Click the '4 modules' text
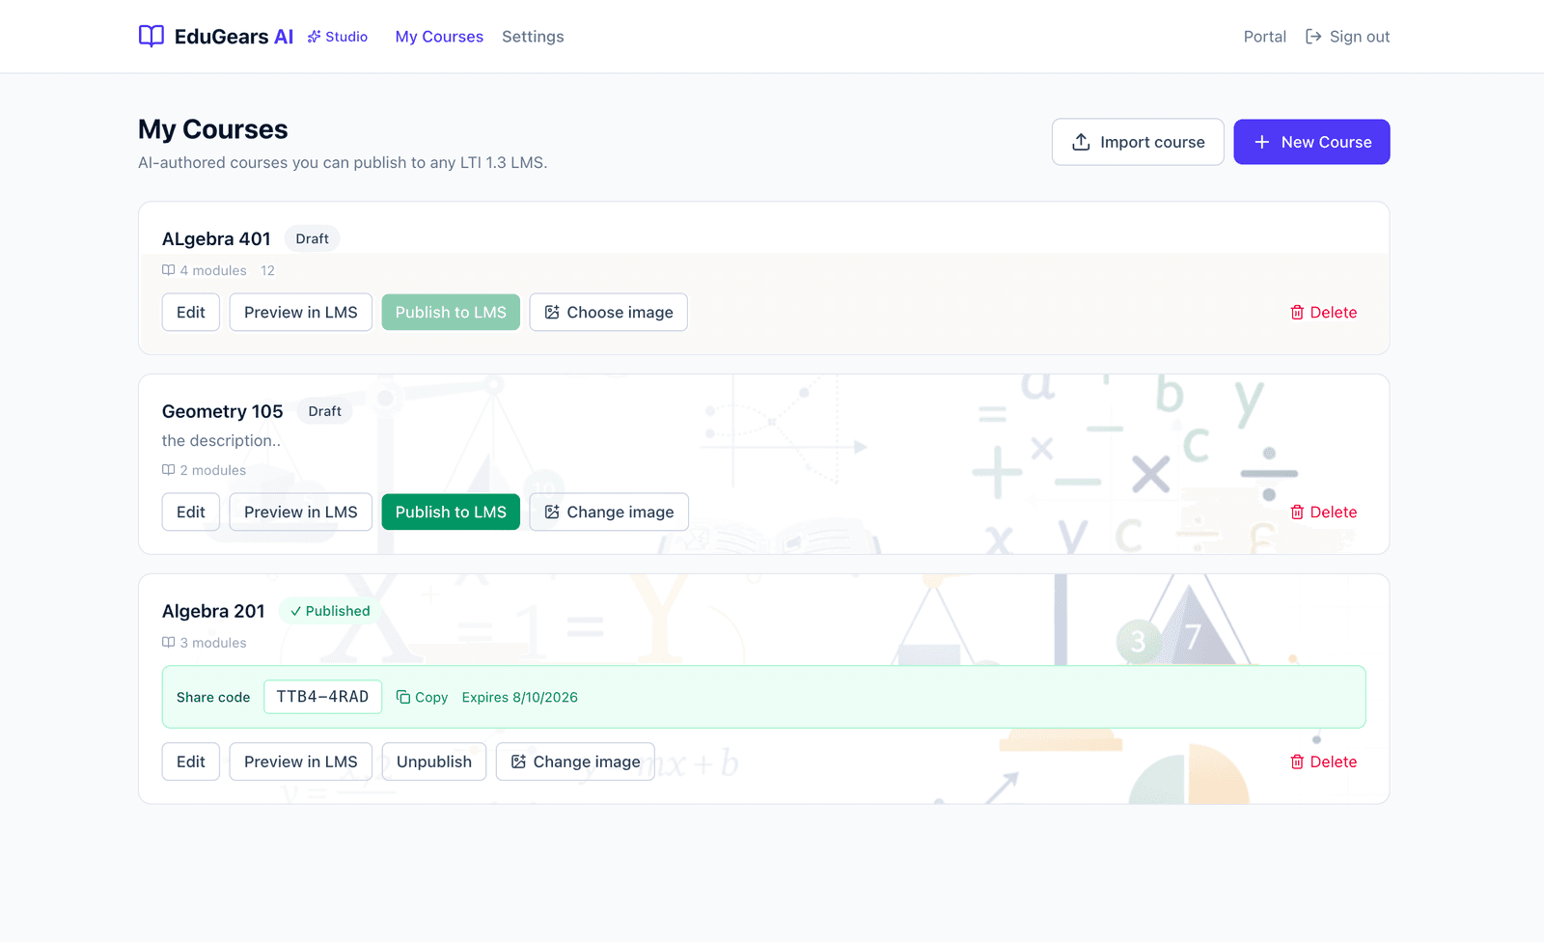Screen dimensions: 1544x942 click(213, 271)
